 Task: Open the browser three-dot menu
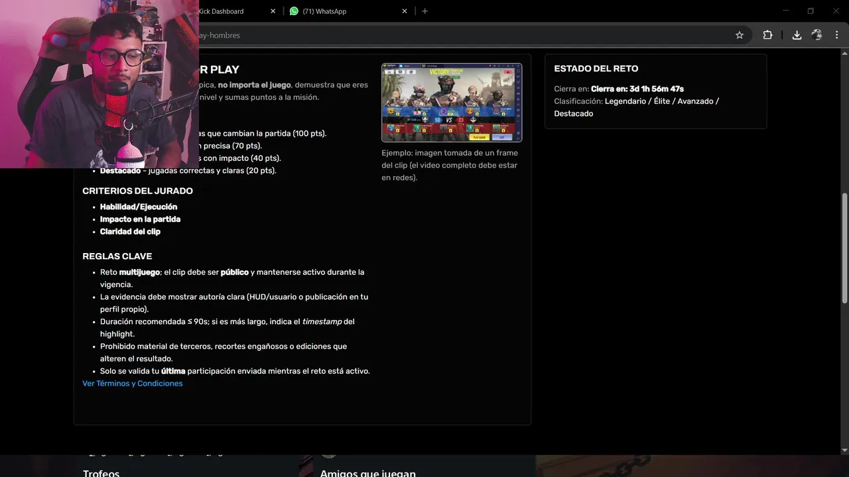click(836, 35)
